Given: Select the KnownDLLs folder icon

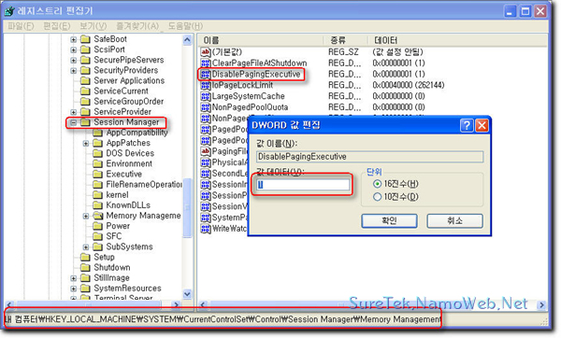Looking at the screenshot, I should (x=97, y=205).
